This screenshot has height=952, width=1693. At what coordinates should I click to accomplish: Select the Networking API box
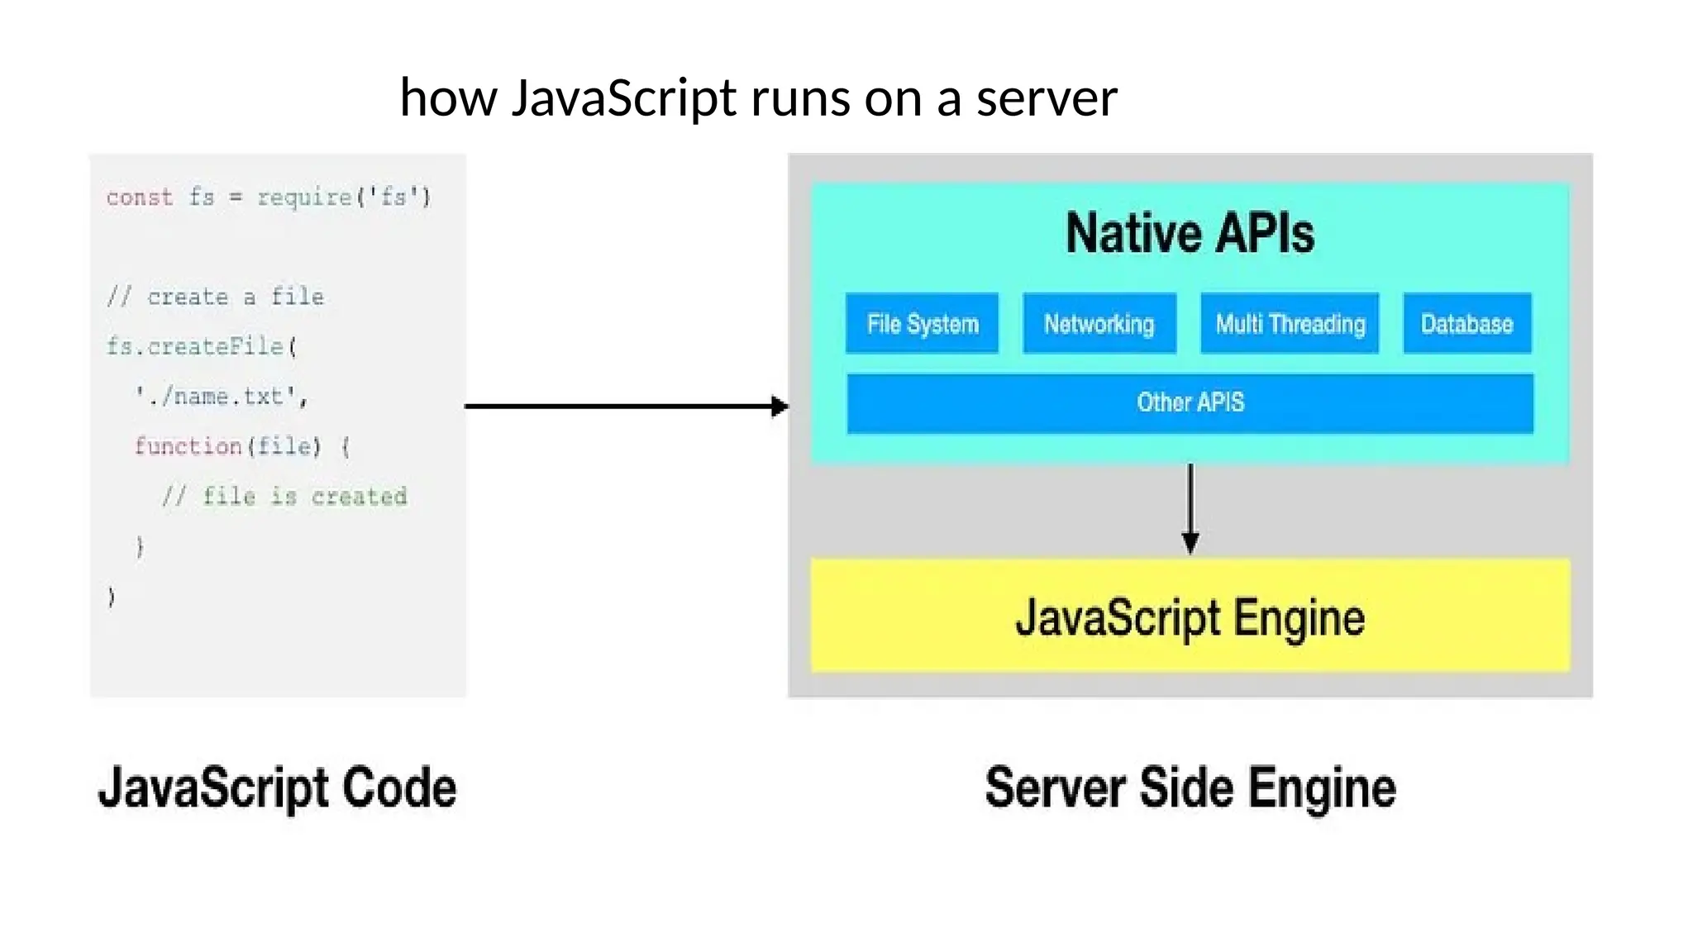(x=1099, y=323)
